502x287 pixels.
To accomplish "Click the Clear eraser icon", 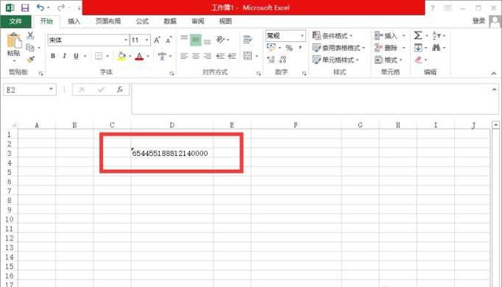I will (x=418, y=60).
